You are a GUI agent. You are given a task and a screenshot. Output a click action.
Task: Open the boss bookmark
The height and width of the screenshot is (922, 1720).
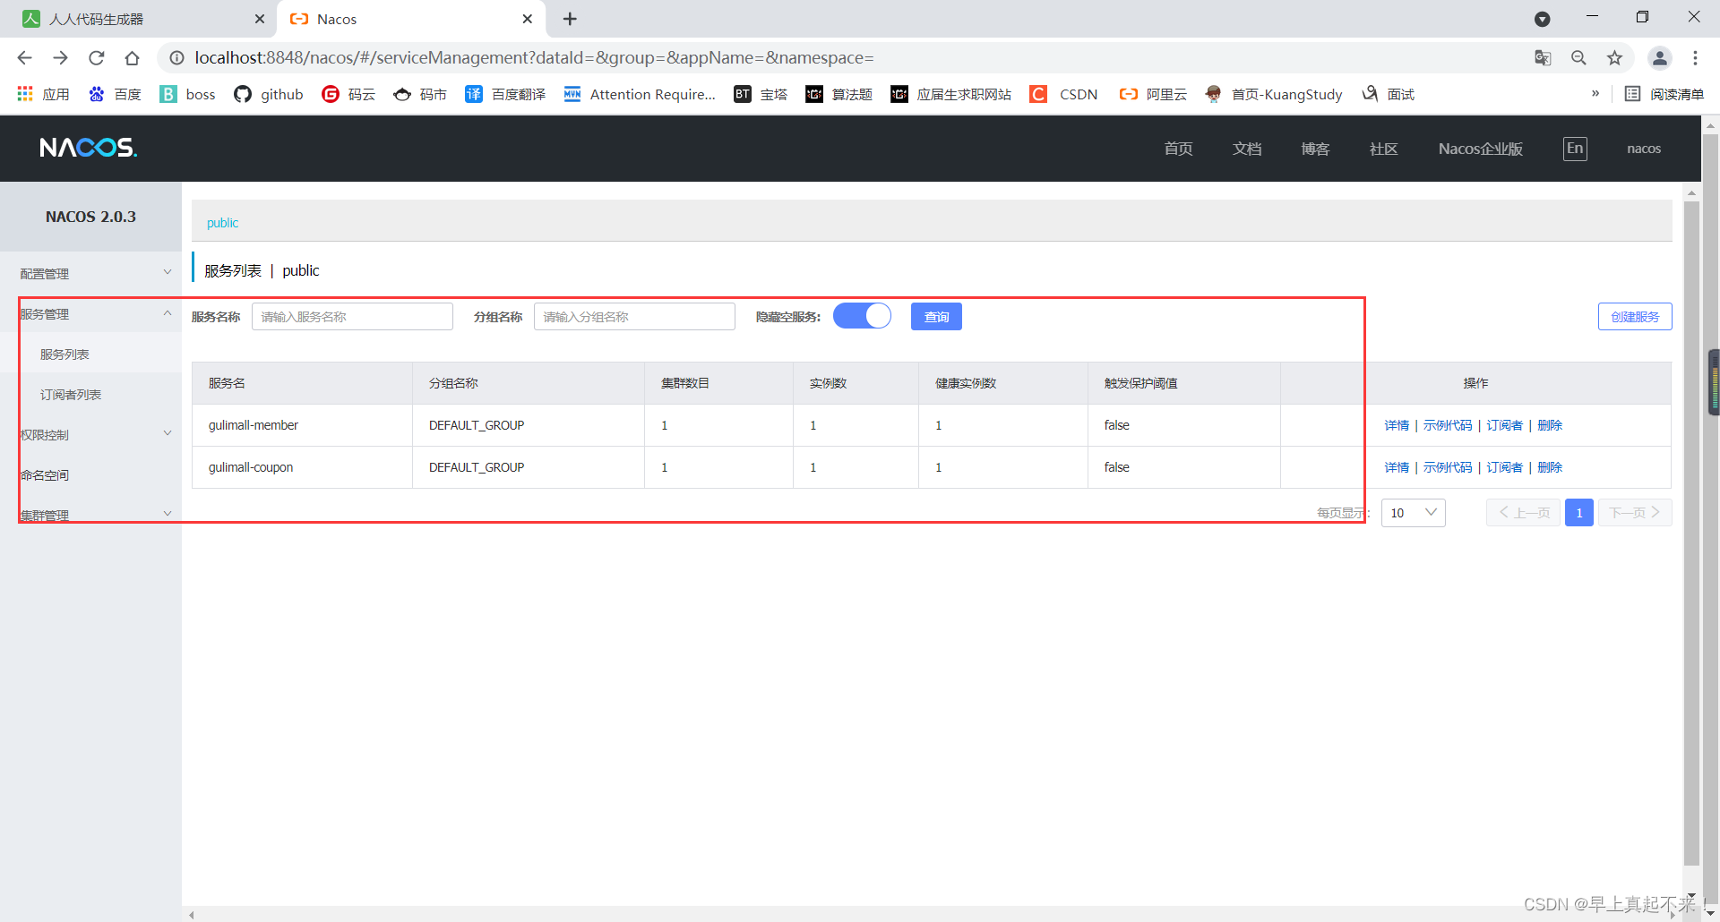click(187, 94)
